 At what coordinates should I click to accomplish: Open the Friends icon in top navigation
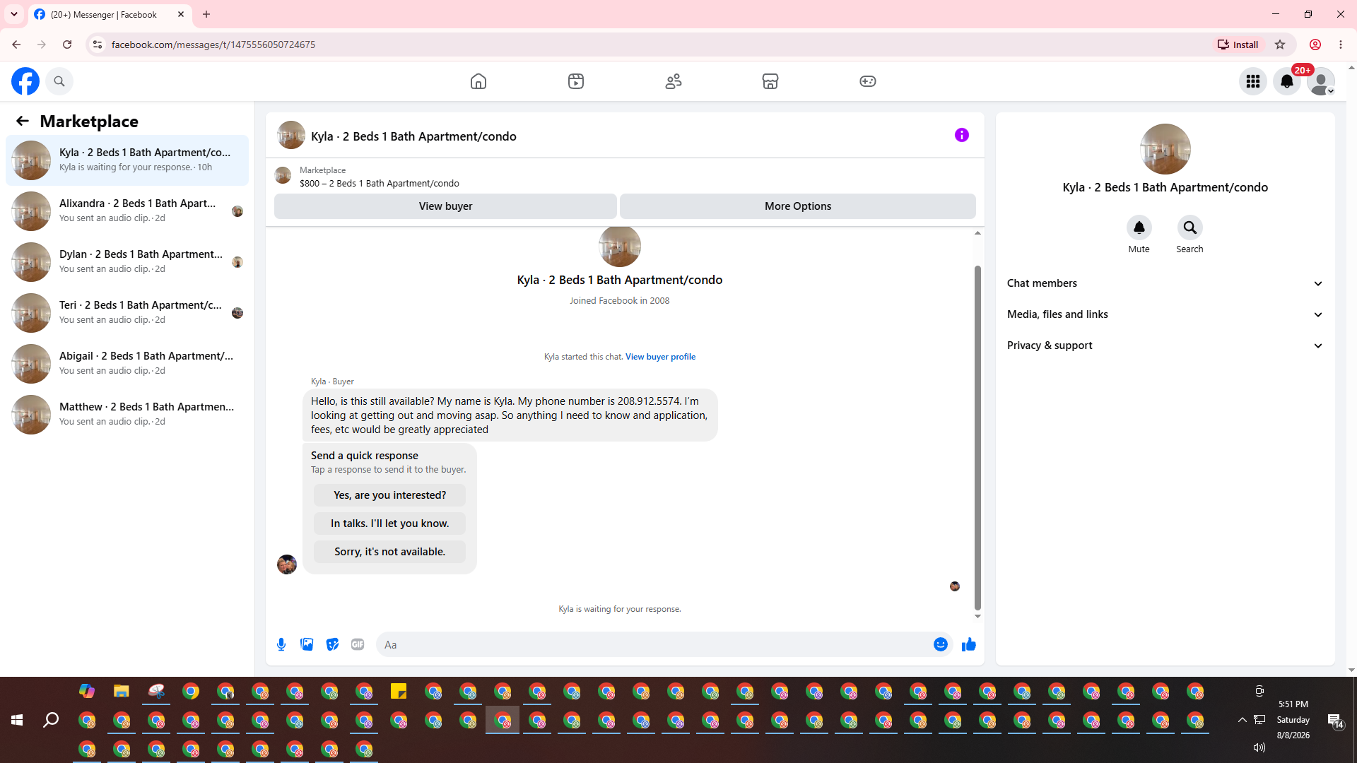(x=674, y=81)
